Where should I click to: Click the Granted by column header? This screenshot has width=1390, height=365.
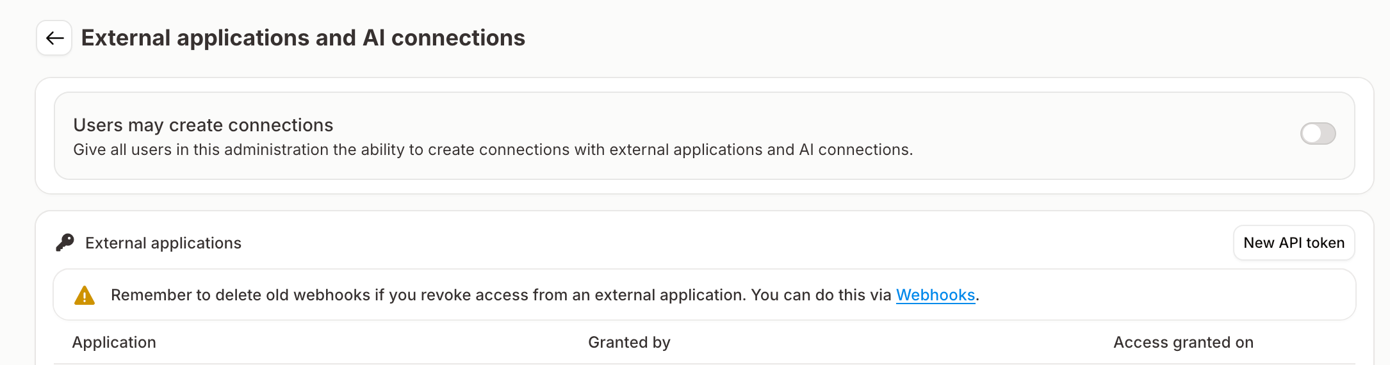[629, 343]
